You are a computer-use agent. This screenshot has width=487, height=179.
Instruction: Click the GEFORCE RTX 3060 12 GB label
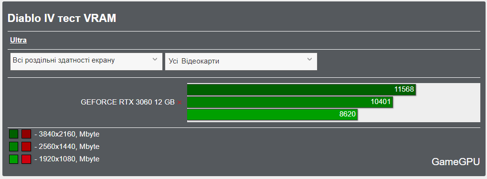point(127,102)
